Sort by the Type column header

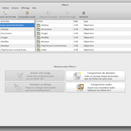[x=107, y=21]
